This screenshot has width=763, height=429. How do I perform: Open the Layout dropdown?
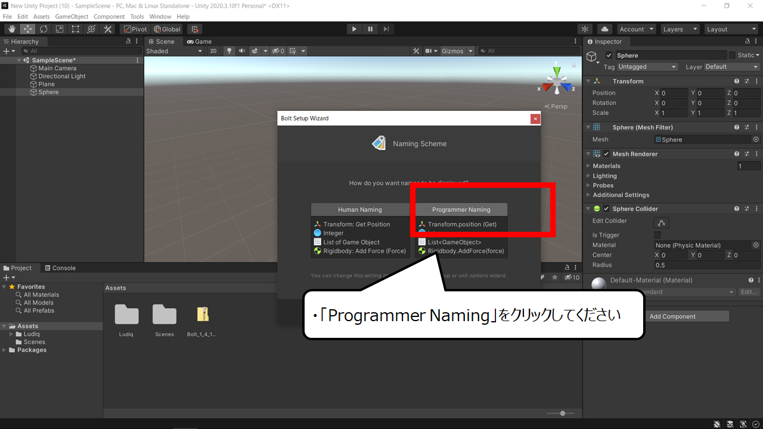click(x=730, y=29)
